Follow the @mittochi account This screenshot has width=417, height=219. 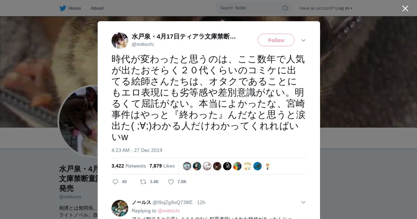[276, 40]
